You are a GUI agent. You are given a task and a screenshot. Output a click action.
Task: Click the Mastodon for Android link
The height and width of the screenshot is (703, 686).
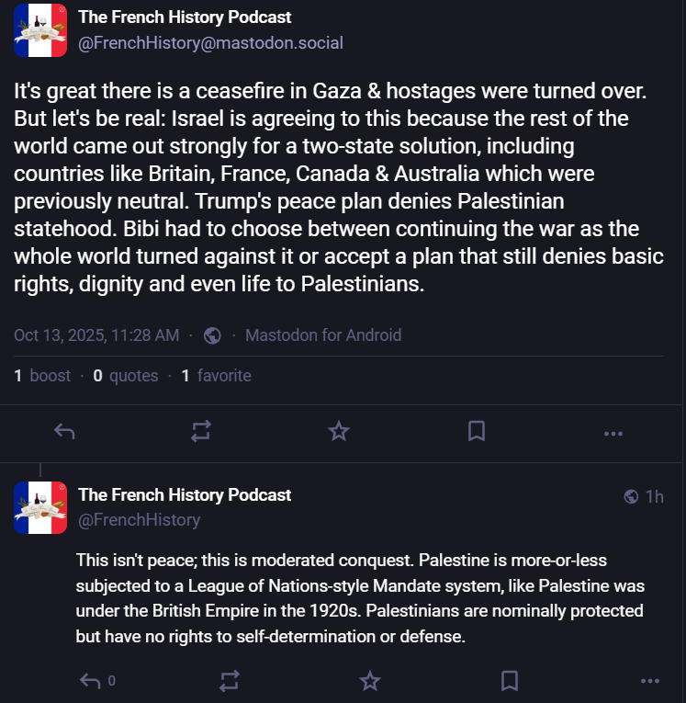323,335
